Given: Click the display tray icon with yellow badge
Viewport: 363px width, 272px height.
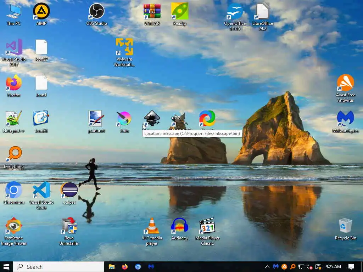Looking at the screenshot, I should [x=318, y=267].
